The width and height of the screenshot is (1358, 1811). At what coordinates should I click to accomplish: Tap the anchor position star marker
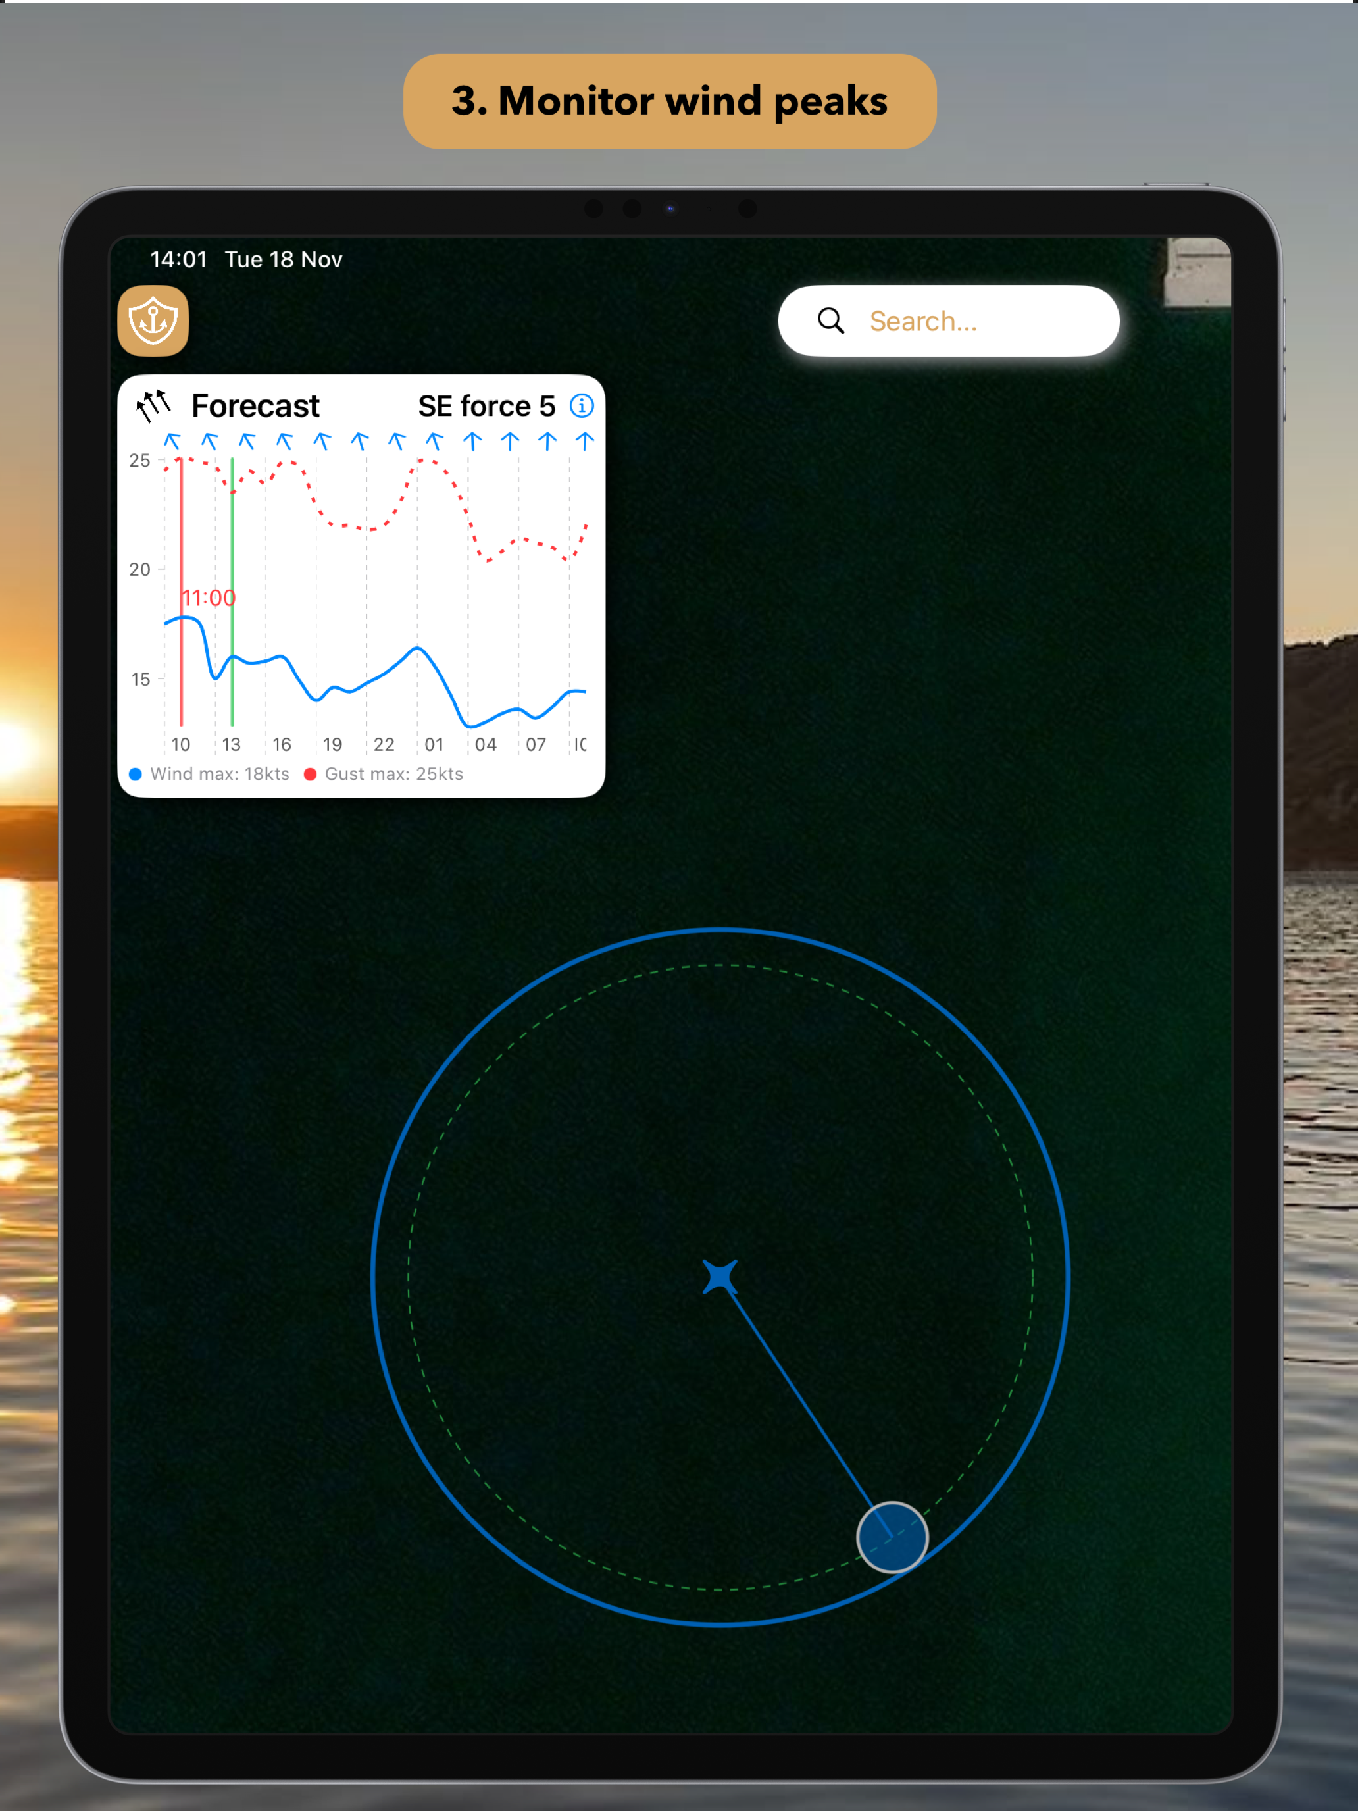720,1277
